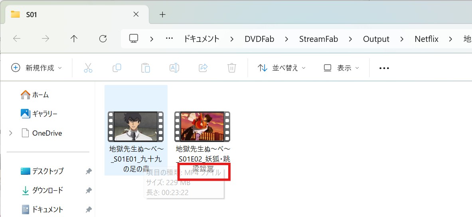Show hidden breadcrumb path with ellipsis
Image resolution: width=472 pixels, height=217 pixels.
pos(170,39)
